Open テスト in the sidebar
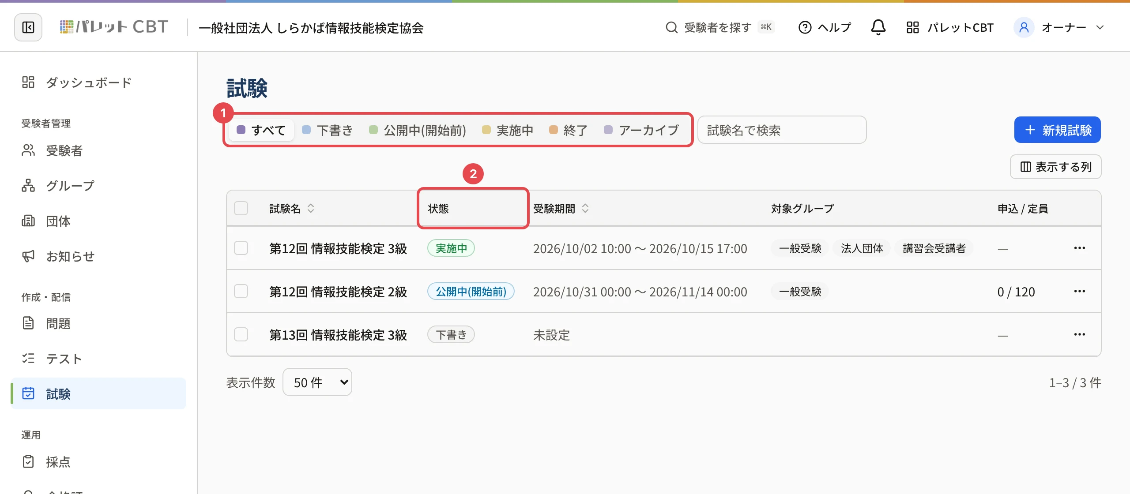The height and width of the screenshot is (494, 1130). 98,359
